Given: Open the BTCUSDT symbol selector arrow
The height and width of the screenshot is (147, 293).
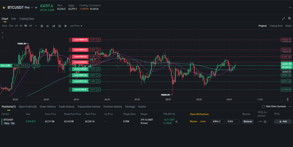Looking at the screenshot, I should click(x=32, y=8).
